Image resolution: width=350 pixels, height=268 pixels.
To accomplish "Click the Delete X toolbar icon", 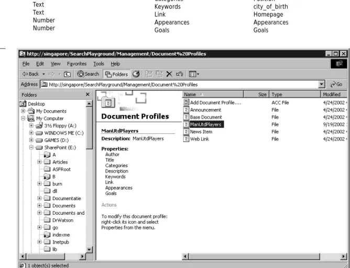I will (x=169, y=74).
